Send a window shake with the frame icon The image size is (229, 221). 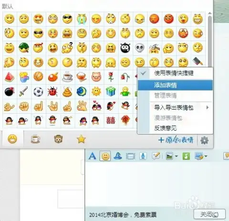130,156
